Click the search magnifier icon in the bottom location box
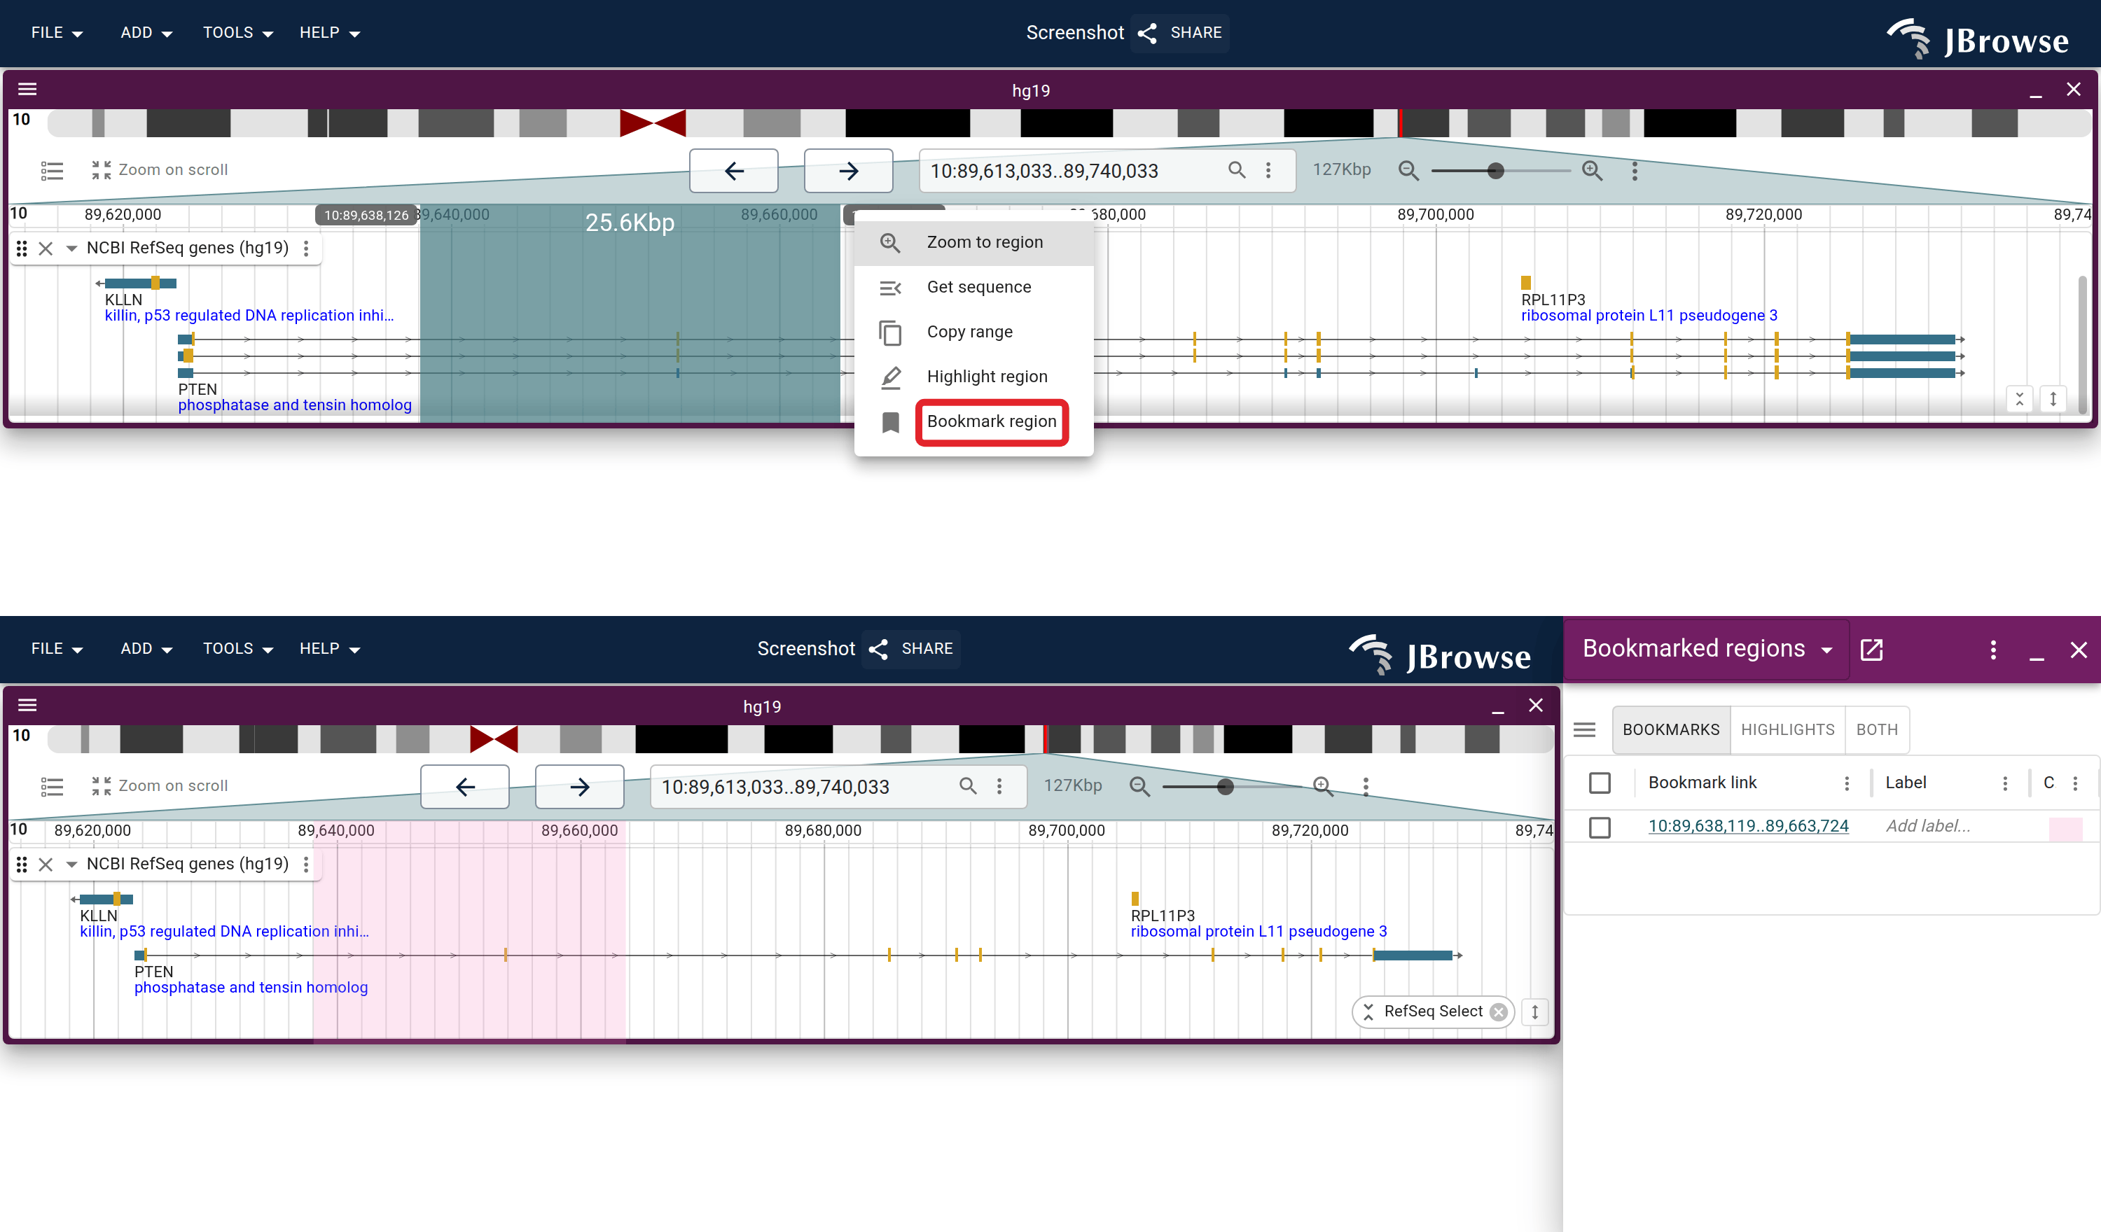The width and height of the screenshot is (2101, 1232). [968, 786]
